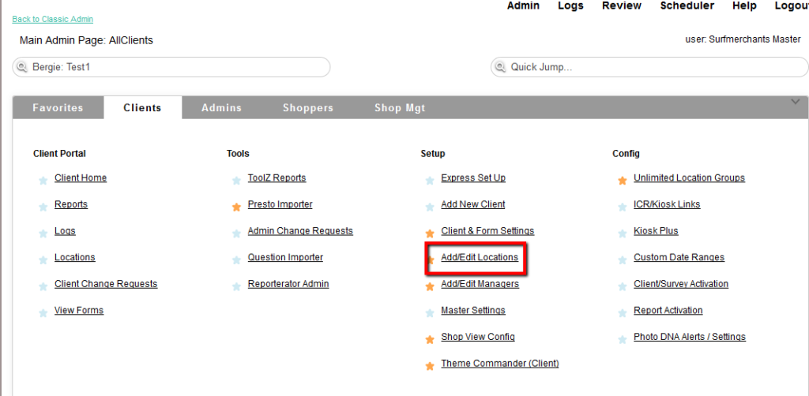
Task: Switch to the Favorites tab
Action: pos(58,108)
